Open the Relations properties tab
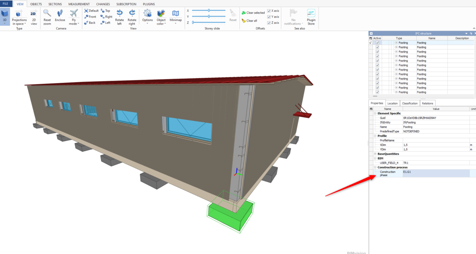Screen dimensions: 476x254 click(427, 103)
